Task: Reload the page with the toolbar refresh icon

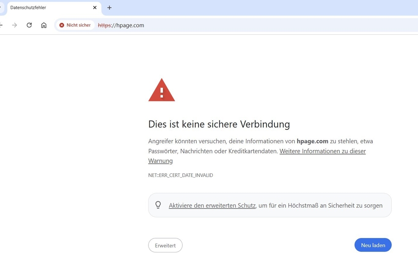Action: tap(29, 25)
